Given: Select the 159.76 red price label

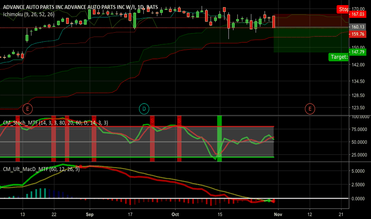Looking at the screenshot, I should click(357, 34).
